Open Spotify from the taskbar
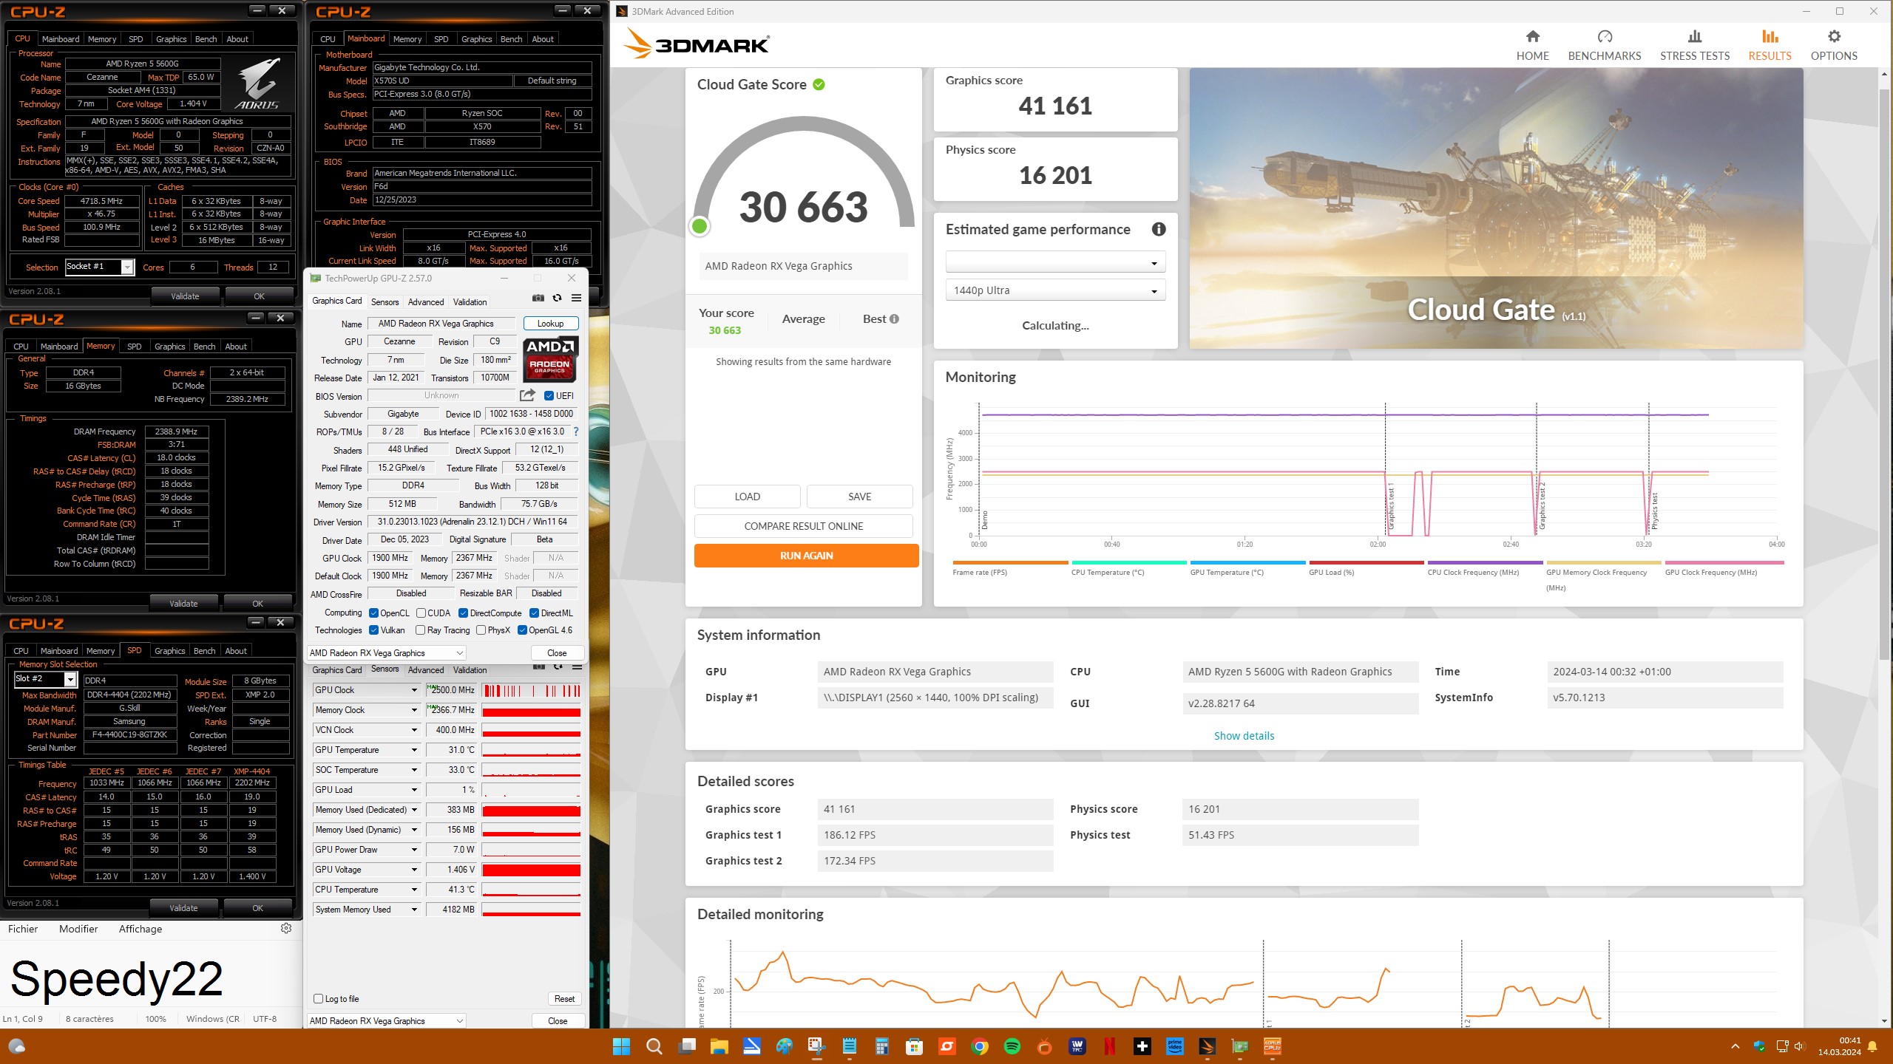The image size is (1893, 1064). [1012, 1046]
